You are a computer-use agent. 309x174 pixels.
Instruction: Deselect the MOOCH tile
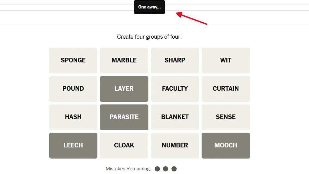pyautogui.click(x=226, y=146)
